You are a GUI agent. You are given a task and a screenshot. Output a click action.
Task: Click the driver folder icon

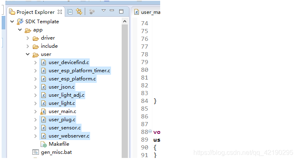(36, 38)
